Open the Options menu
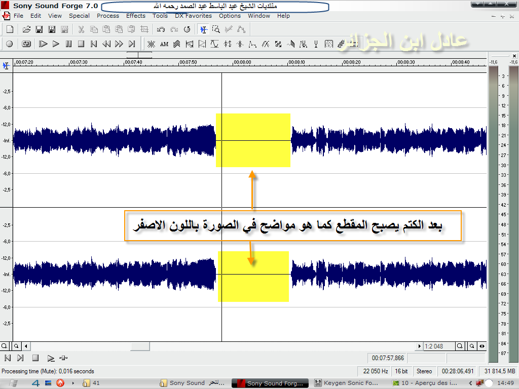This screenshot has width=519, height=389. coord(230,16)
